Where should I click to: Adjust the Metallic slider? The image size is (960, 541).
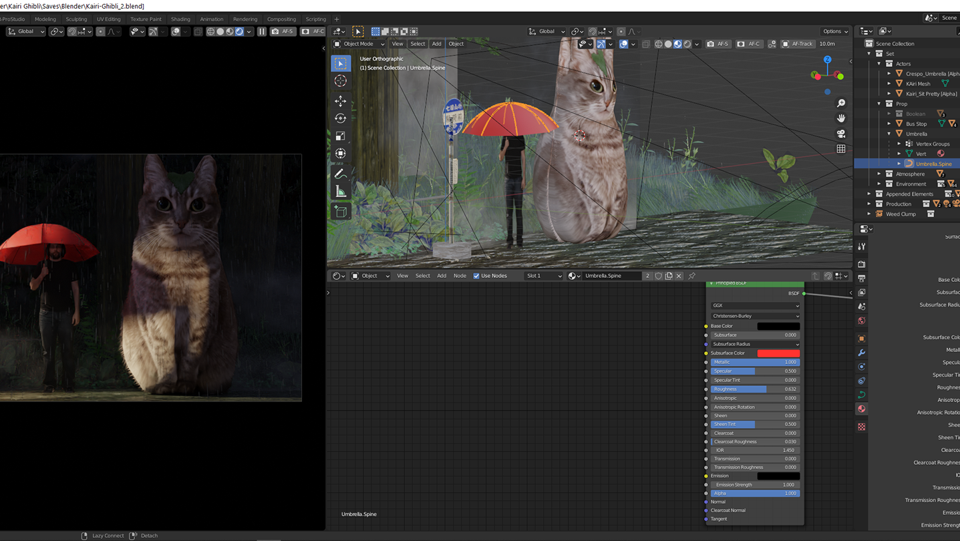(x=755, y=362)
